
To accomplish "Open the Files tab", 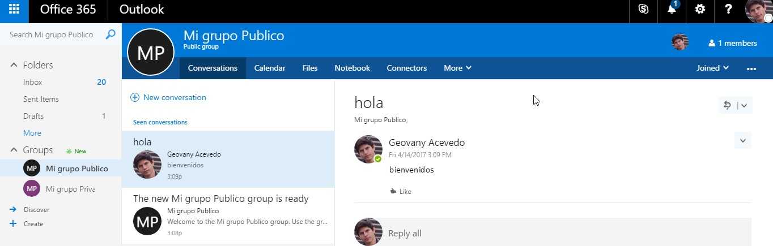I will 310,68.
